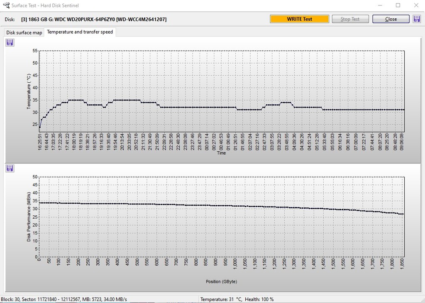Click the WRITE Test button
Screen dimensions: 425x303
click(300, 19)
